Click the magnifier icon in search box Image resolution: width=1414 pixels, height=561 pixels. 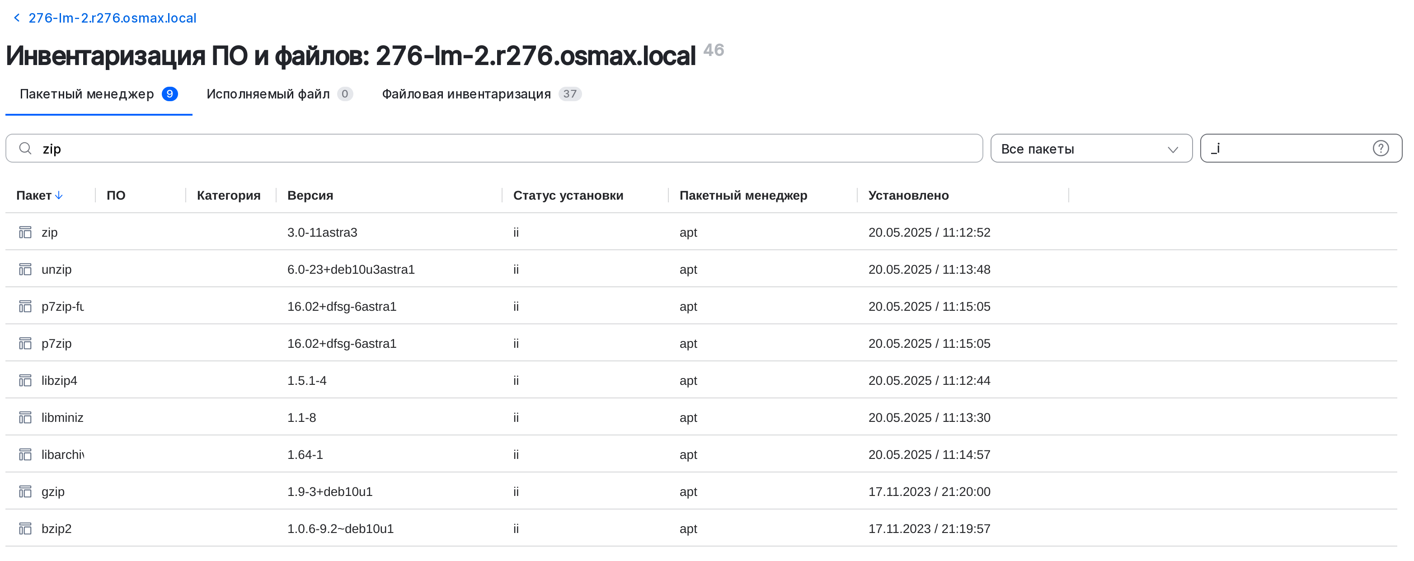(25, 148)
